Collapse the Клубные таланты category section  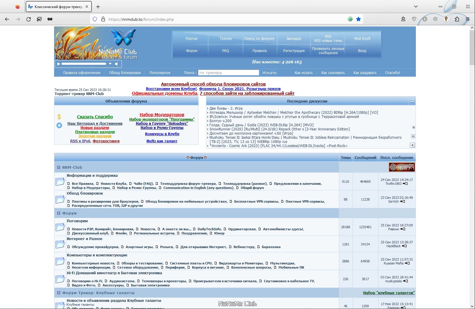pyautogui.click(x=59, y=293)
